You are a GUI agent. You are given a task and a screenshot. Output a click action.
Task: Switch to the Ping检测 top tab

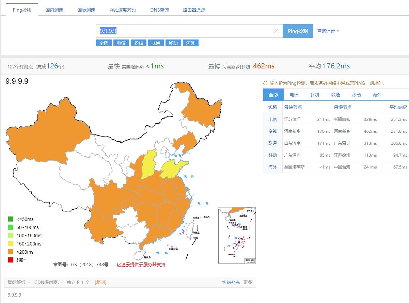pos(22,10)
